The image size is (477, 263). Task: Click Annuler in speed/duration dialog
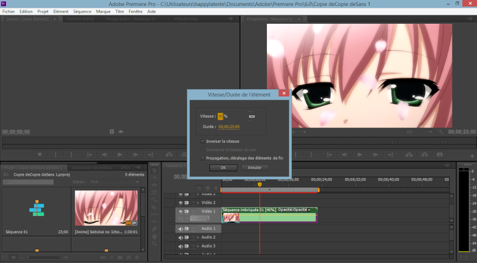coord(255,167)
